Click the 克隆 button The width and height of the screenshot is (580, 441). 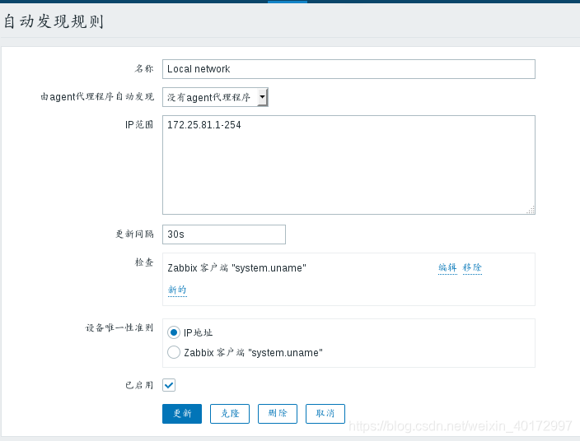(x=230, y=414)
